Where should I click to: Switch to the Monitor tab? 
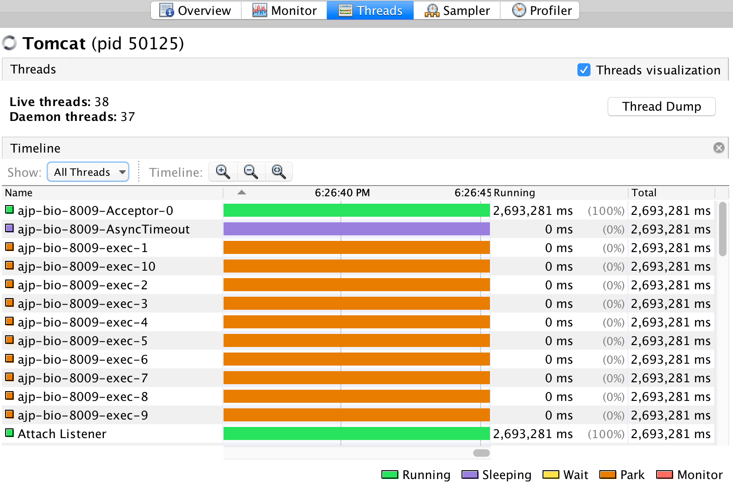pyautogui.click(x=284, y=10)
